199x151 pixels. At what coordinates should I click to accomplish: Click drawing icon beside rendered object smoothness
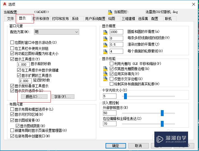click(x=105, y=45)
